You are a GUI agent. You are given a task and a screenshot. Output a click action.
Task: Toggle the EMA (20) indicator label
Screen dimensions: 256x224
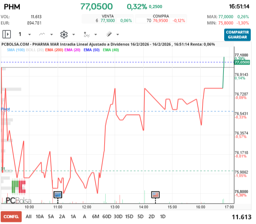pos(72,50)
